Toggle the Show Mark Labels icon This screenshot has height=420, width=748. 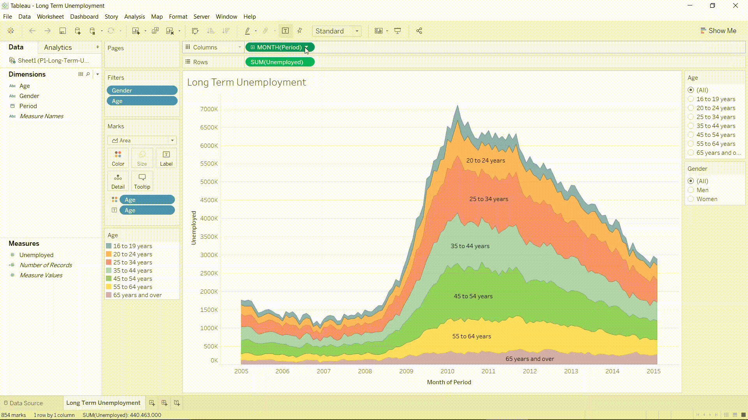285,31
